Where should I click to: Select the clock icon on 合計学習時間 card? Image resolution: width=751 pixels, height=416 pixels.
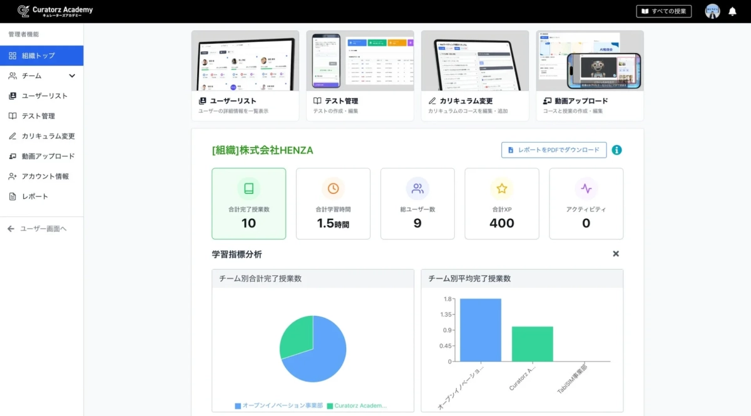[x=333, y=187]
